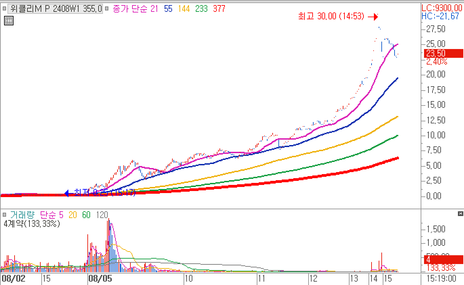Click the 10 marker on the time axis
The image size is (464, 285).
coord(189,279)
